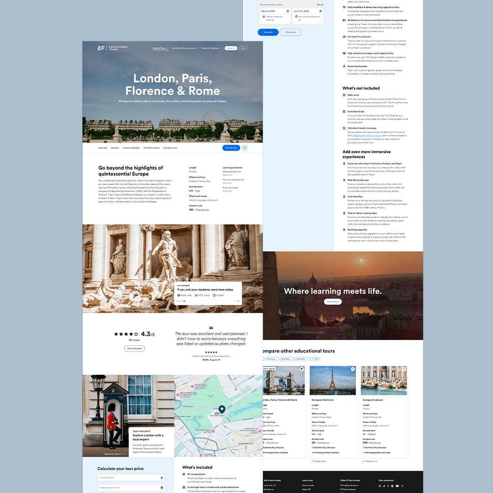Go to previous At a Glance slide arrow
Viewport: 493px width, 493px height.
235,301
